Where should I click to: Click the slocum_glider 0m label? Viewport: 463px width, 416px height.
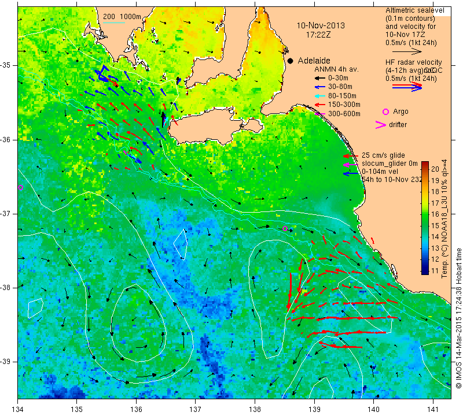coord(389,164)
